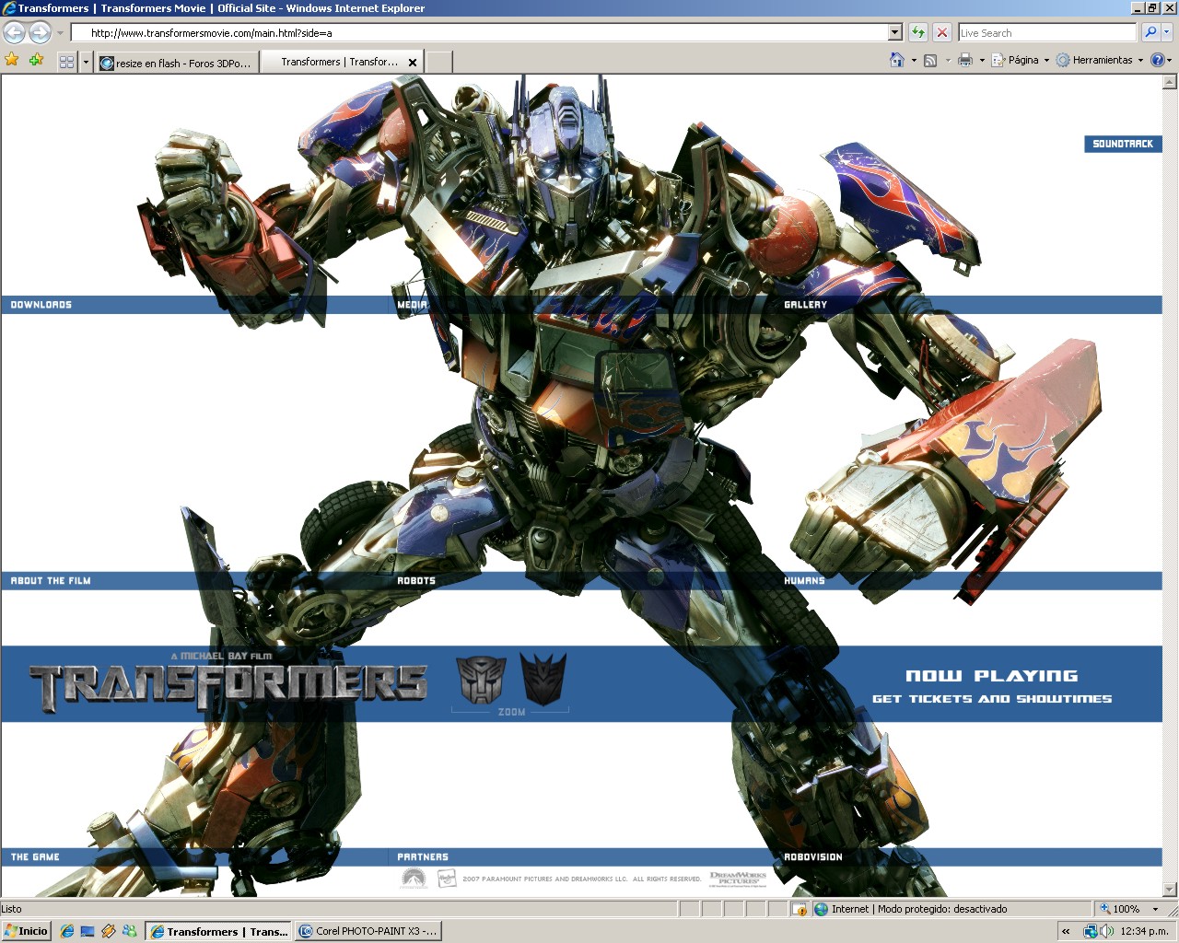The height and width of the screenshot is (943, 1179).
Task: Click GET TICKETS AND SHOWTIMES
Action: (x=992, y=699)
